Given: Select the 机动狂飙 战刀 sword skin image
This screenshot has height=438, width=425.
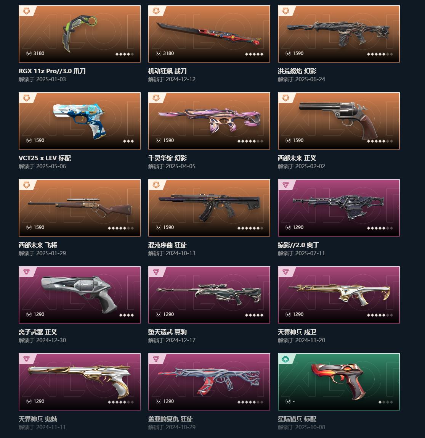Looking at the screenshot, I should click(x=209, y=34).
